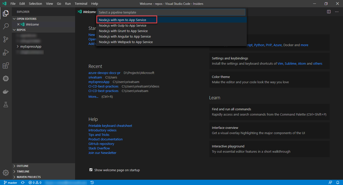Image resolution: width=343 pixels, height=185 pixels.
Task: Click the pipeline template search field
Action: coord(171,12)
